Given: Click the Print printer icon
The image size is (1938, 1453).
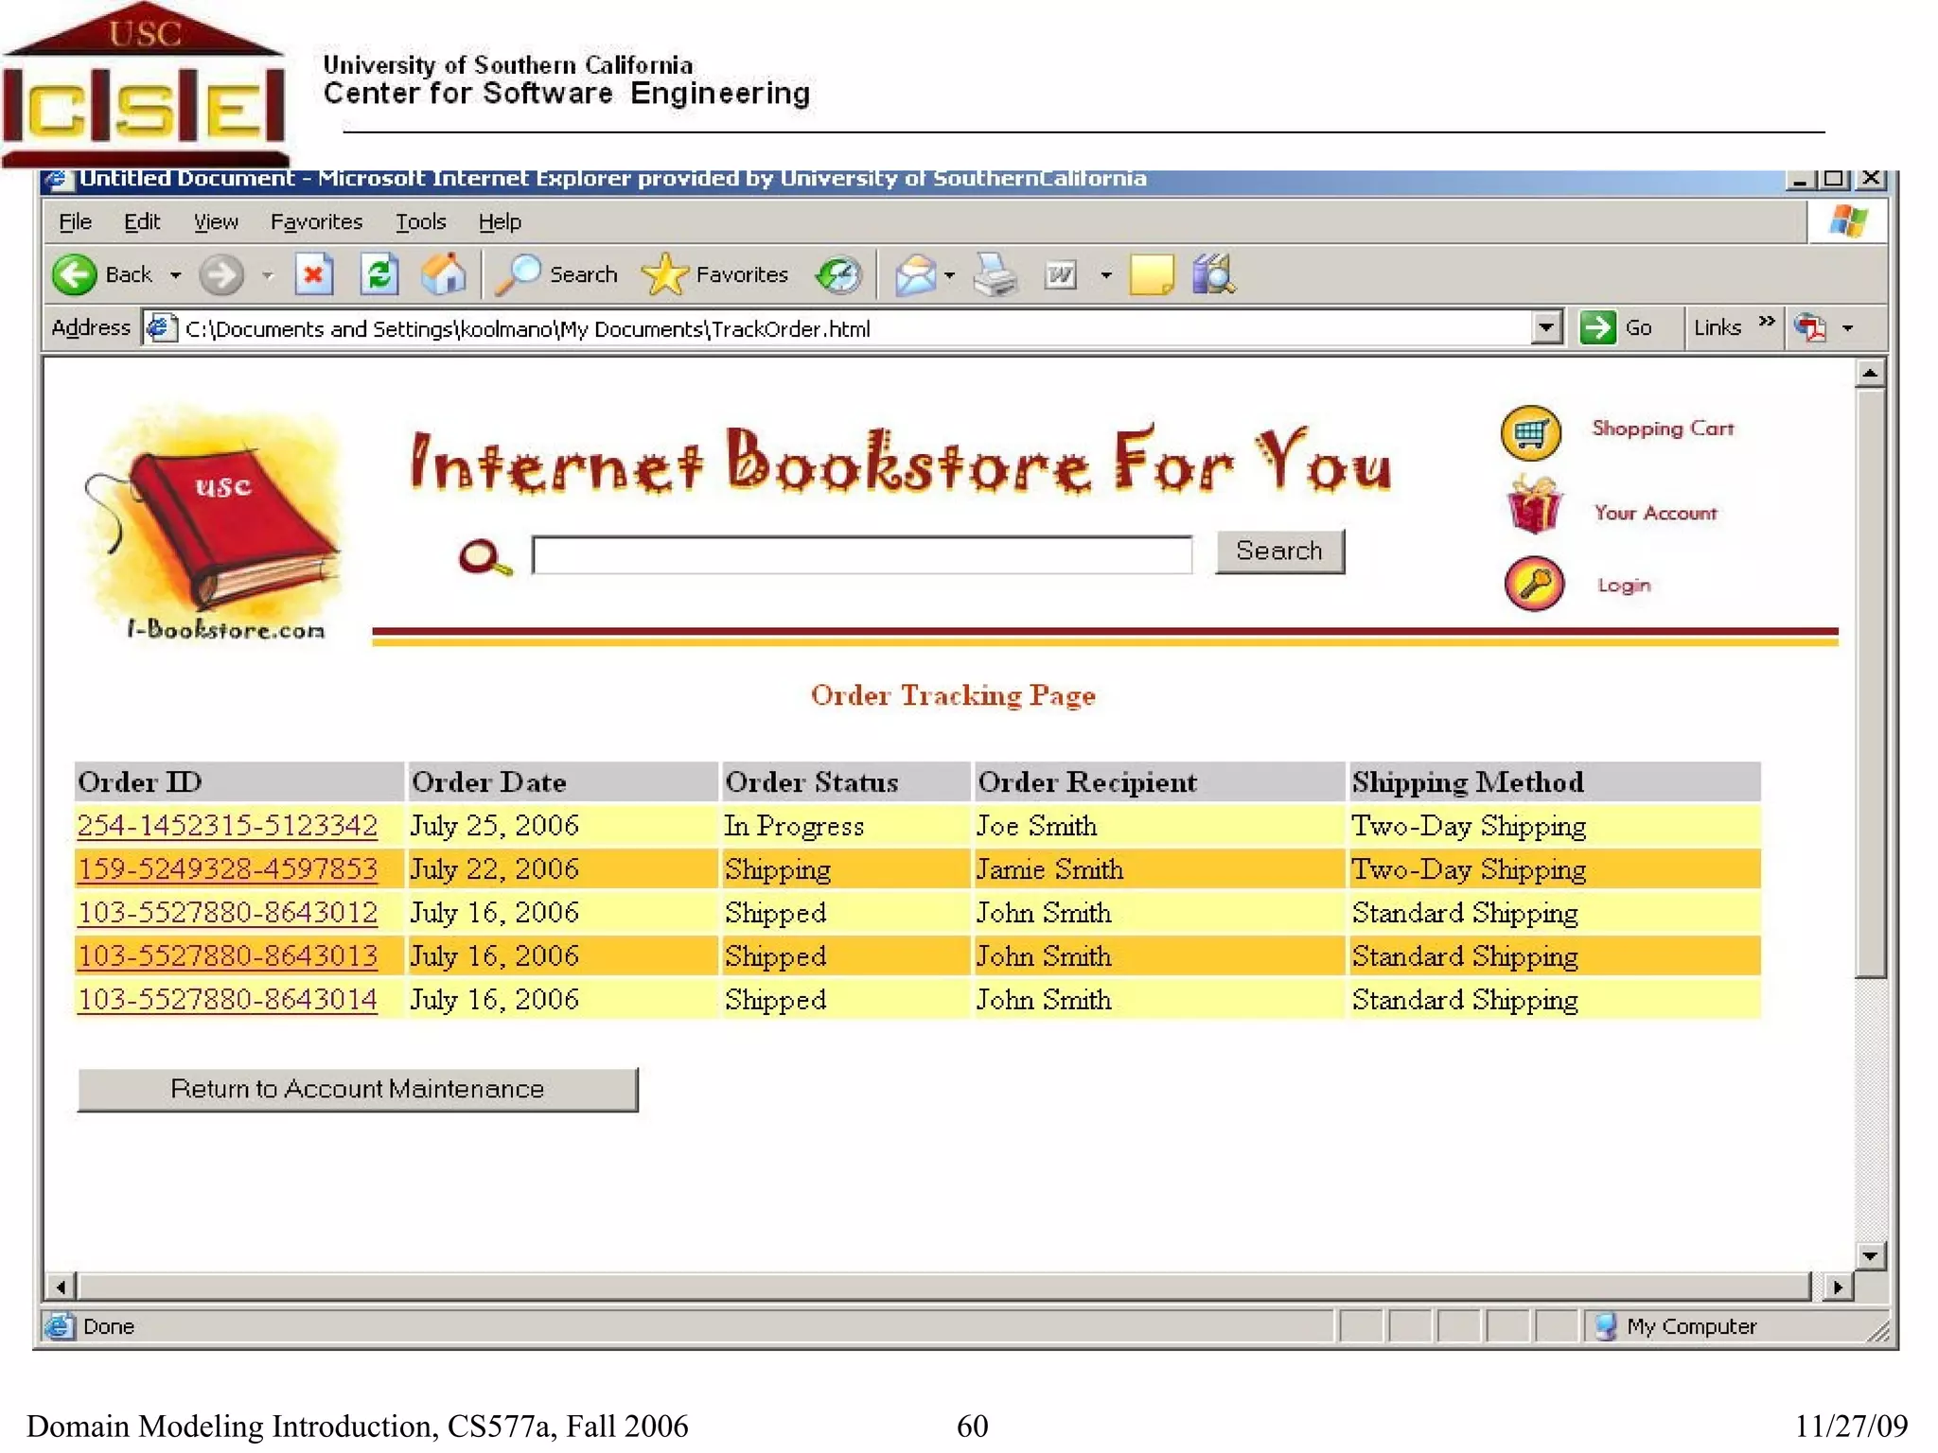Looking at the screenshot, I should click(995, 275).
